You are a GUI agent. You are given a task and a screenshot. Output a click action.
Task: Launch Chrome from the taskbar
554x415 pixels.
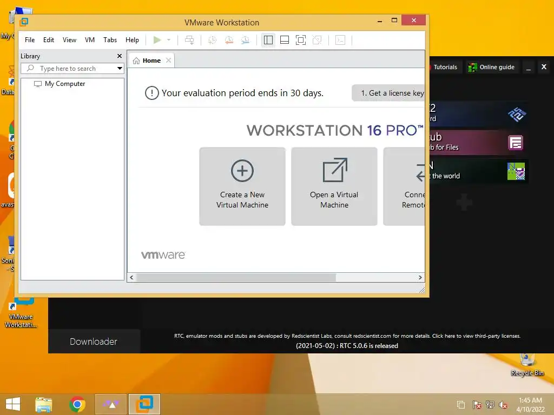click(x=77, y=404)
